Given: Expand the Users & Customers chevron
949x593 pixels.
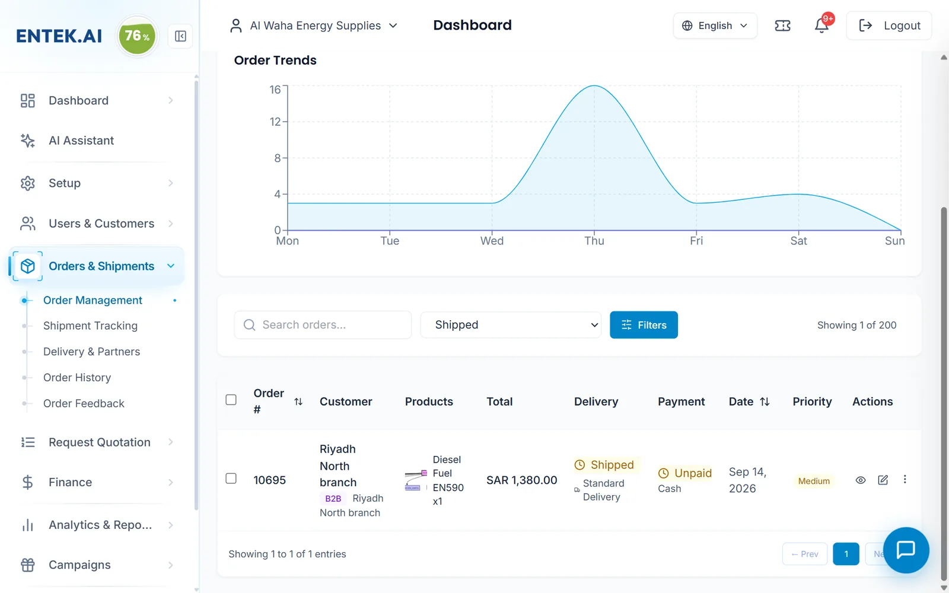Looking at the screenshot, I should pos(171,224).
